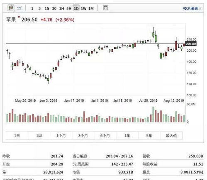The height and width of the screenshot is (180, 207).
Task: Select the 1W interval
Action: pos(83,9)
